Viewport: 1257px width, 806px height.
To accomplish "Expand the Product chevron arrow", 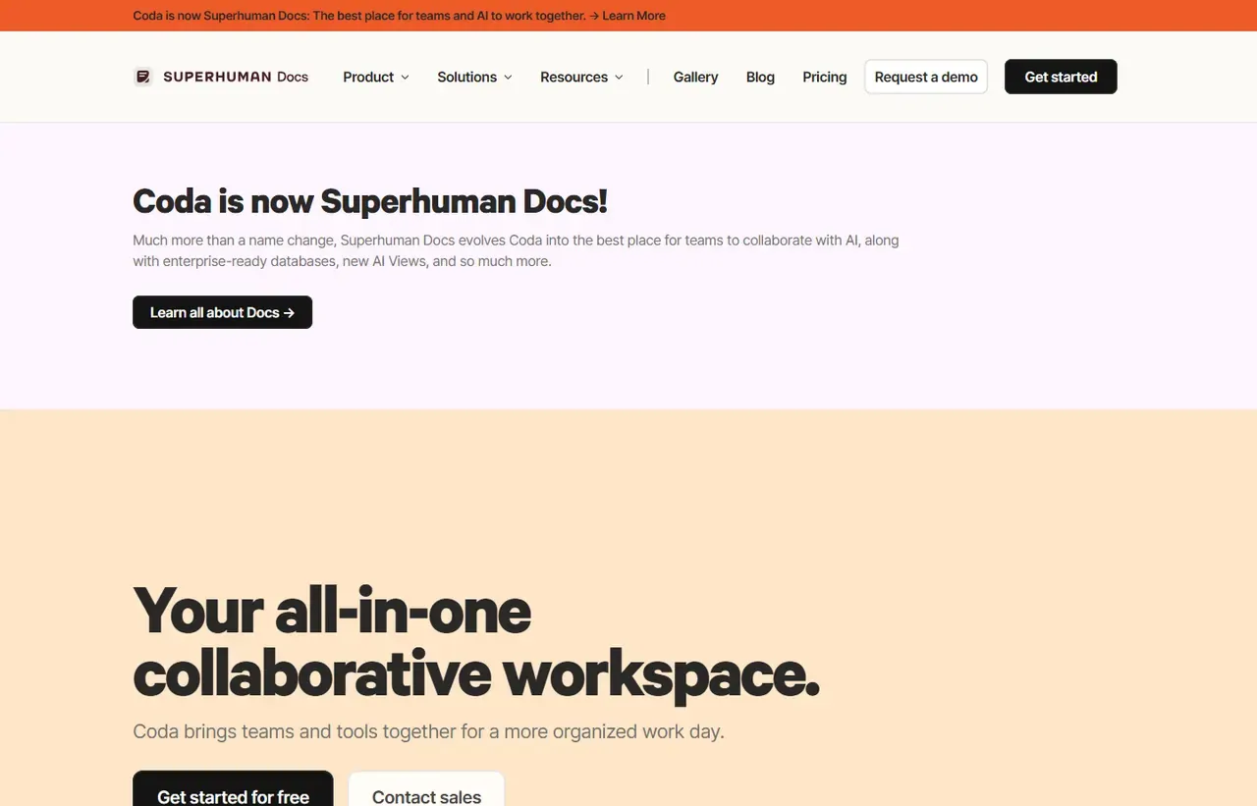I will [405, 78].
